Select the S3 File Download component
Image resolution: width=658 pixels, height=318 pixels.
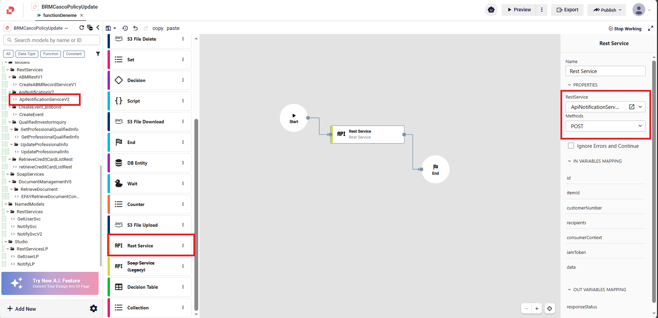pyautogui.click(x=150, y=122)
